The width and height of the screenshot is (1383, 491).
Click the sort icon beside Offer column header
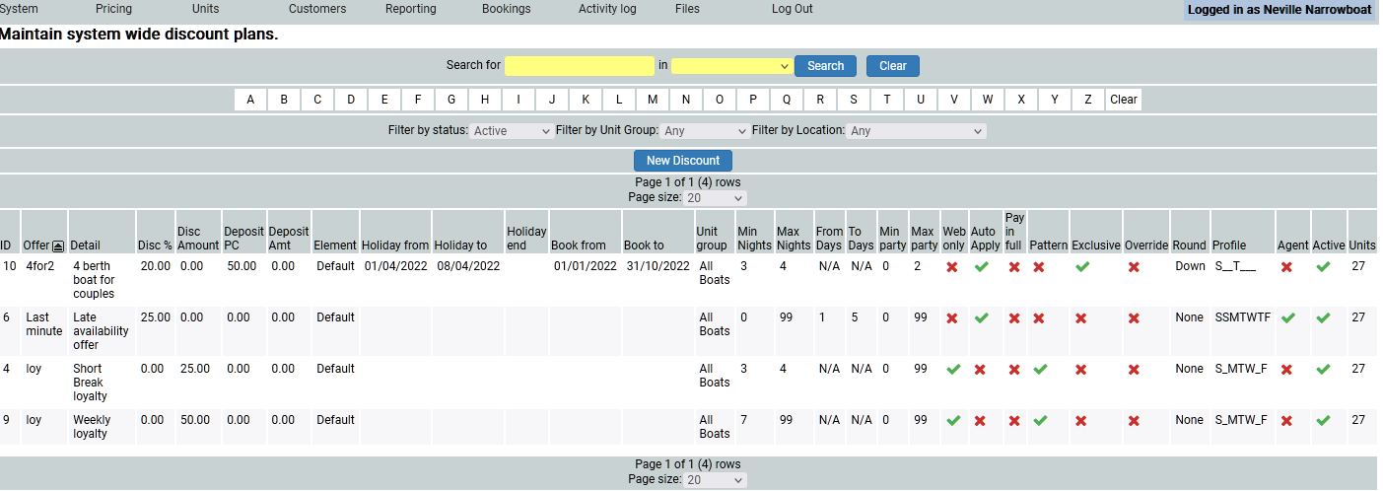[58, 245]
